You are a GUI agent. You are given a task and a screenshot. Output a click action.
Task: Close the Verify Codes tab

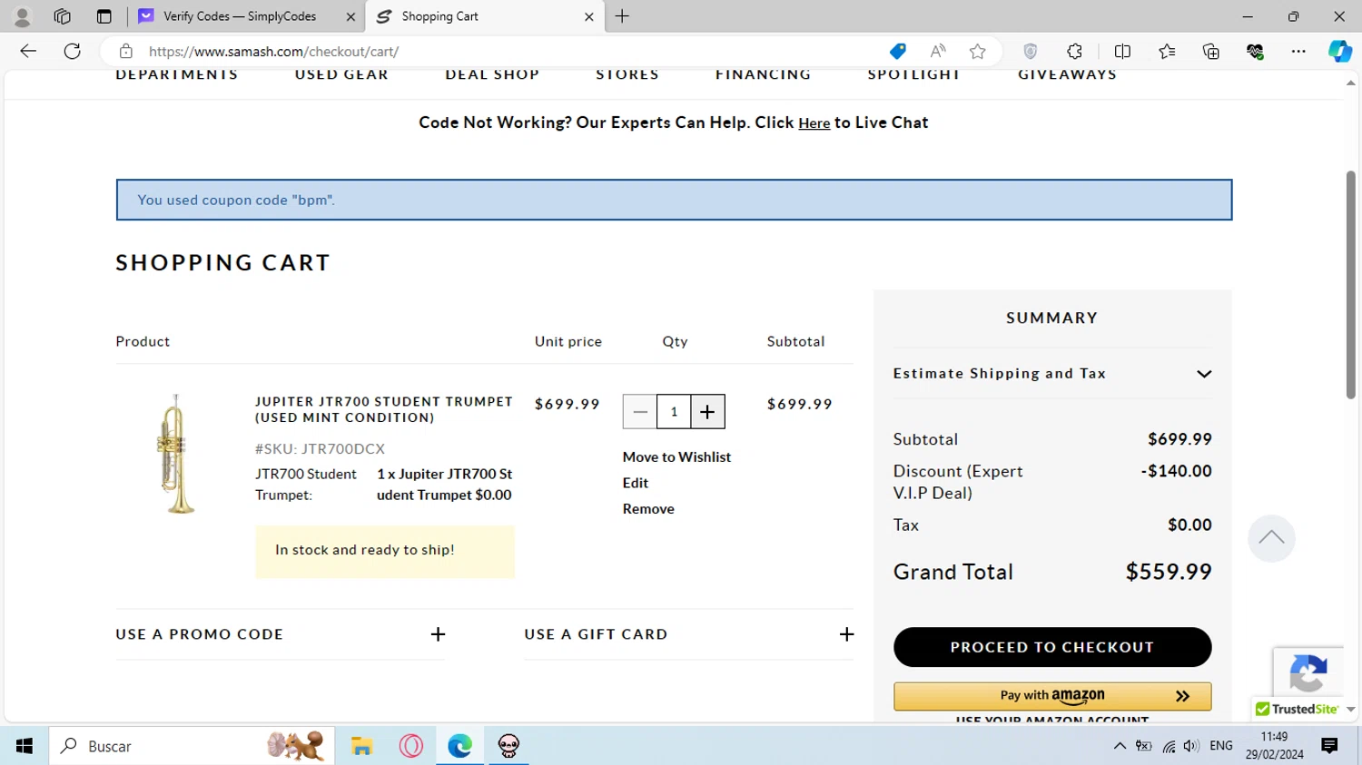(x=350, y=16)
